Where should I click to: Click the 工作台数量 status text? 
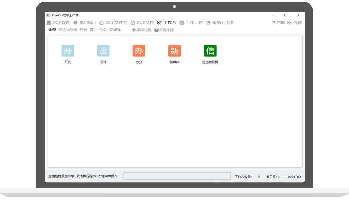[x=243, y=177]
